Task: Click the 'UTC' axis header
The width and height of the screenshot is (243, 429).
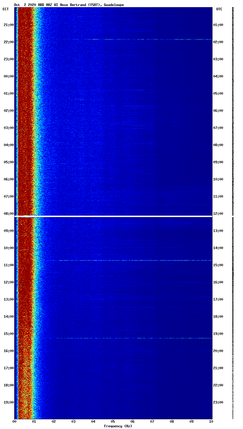Action: point(219,9)
